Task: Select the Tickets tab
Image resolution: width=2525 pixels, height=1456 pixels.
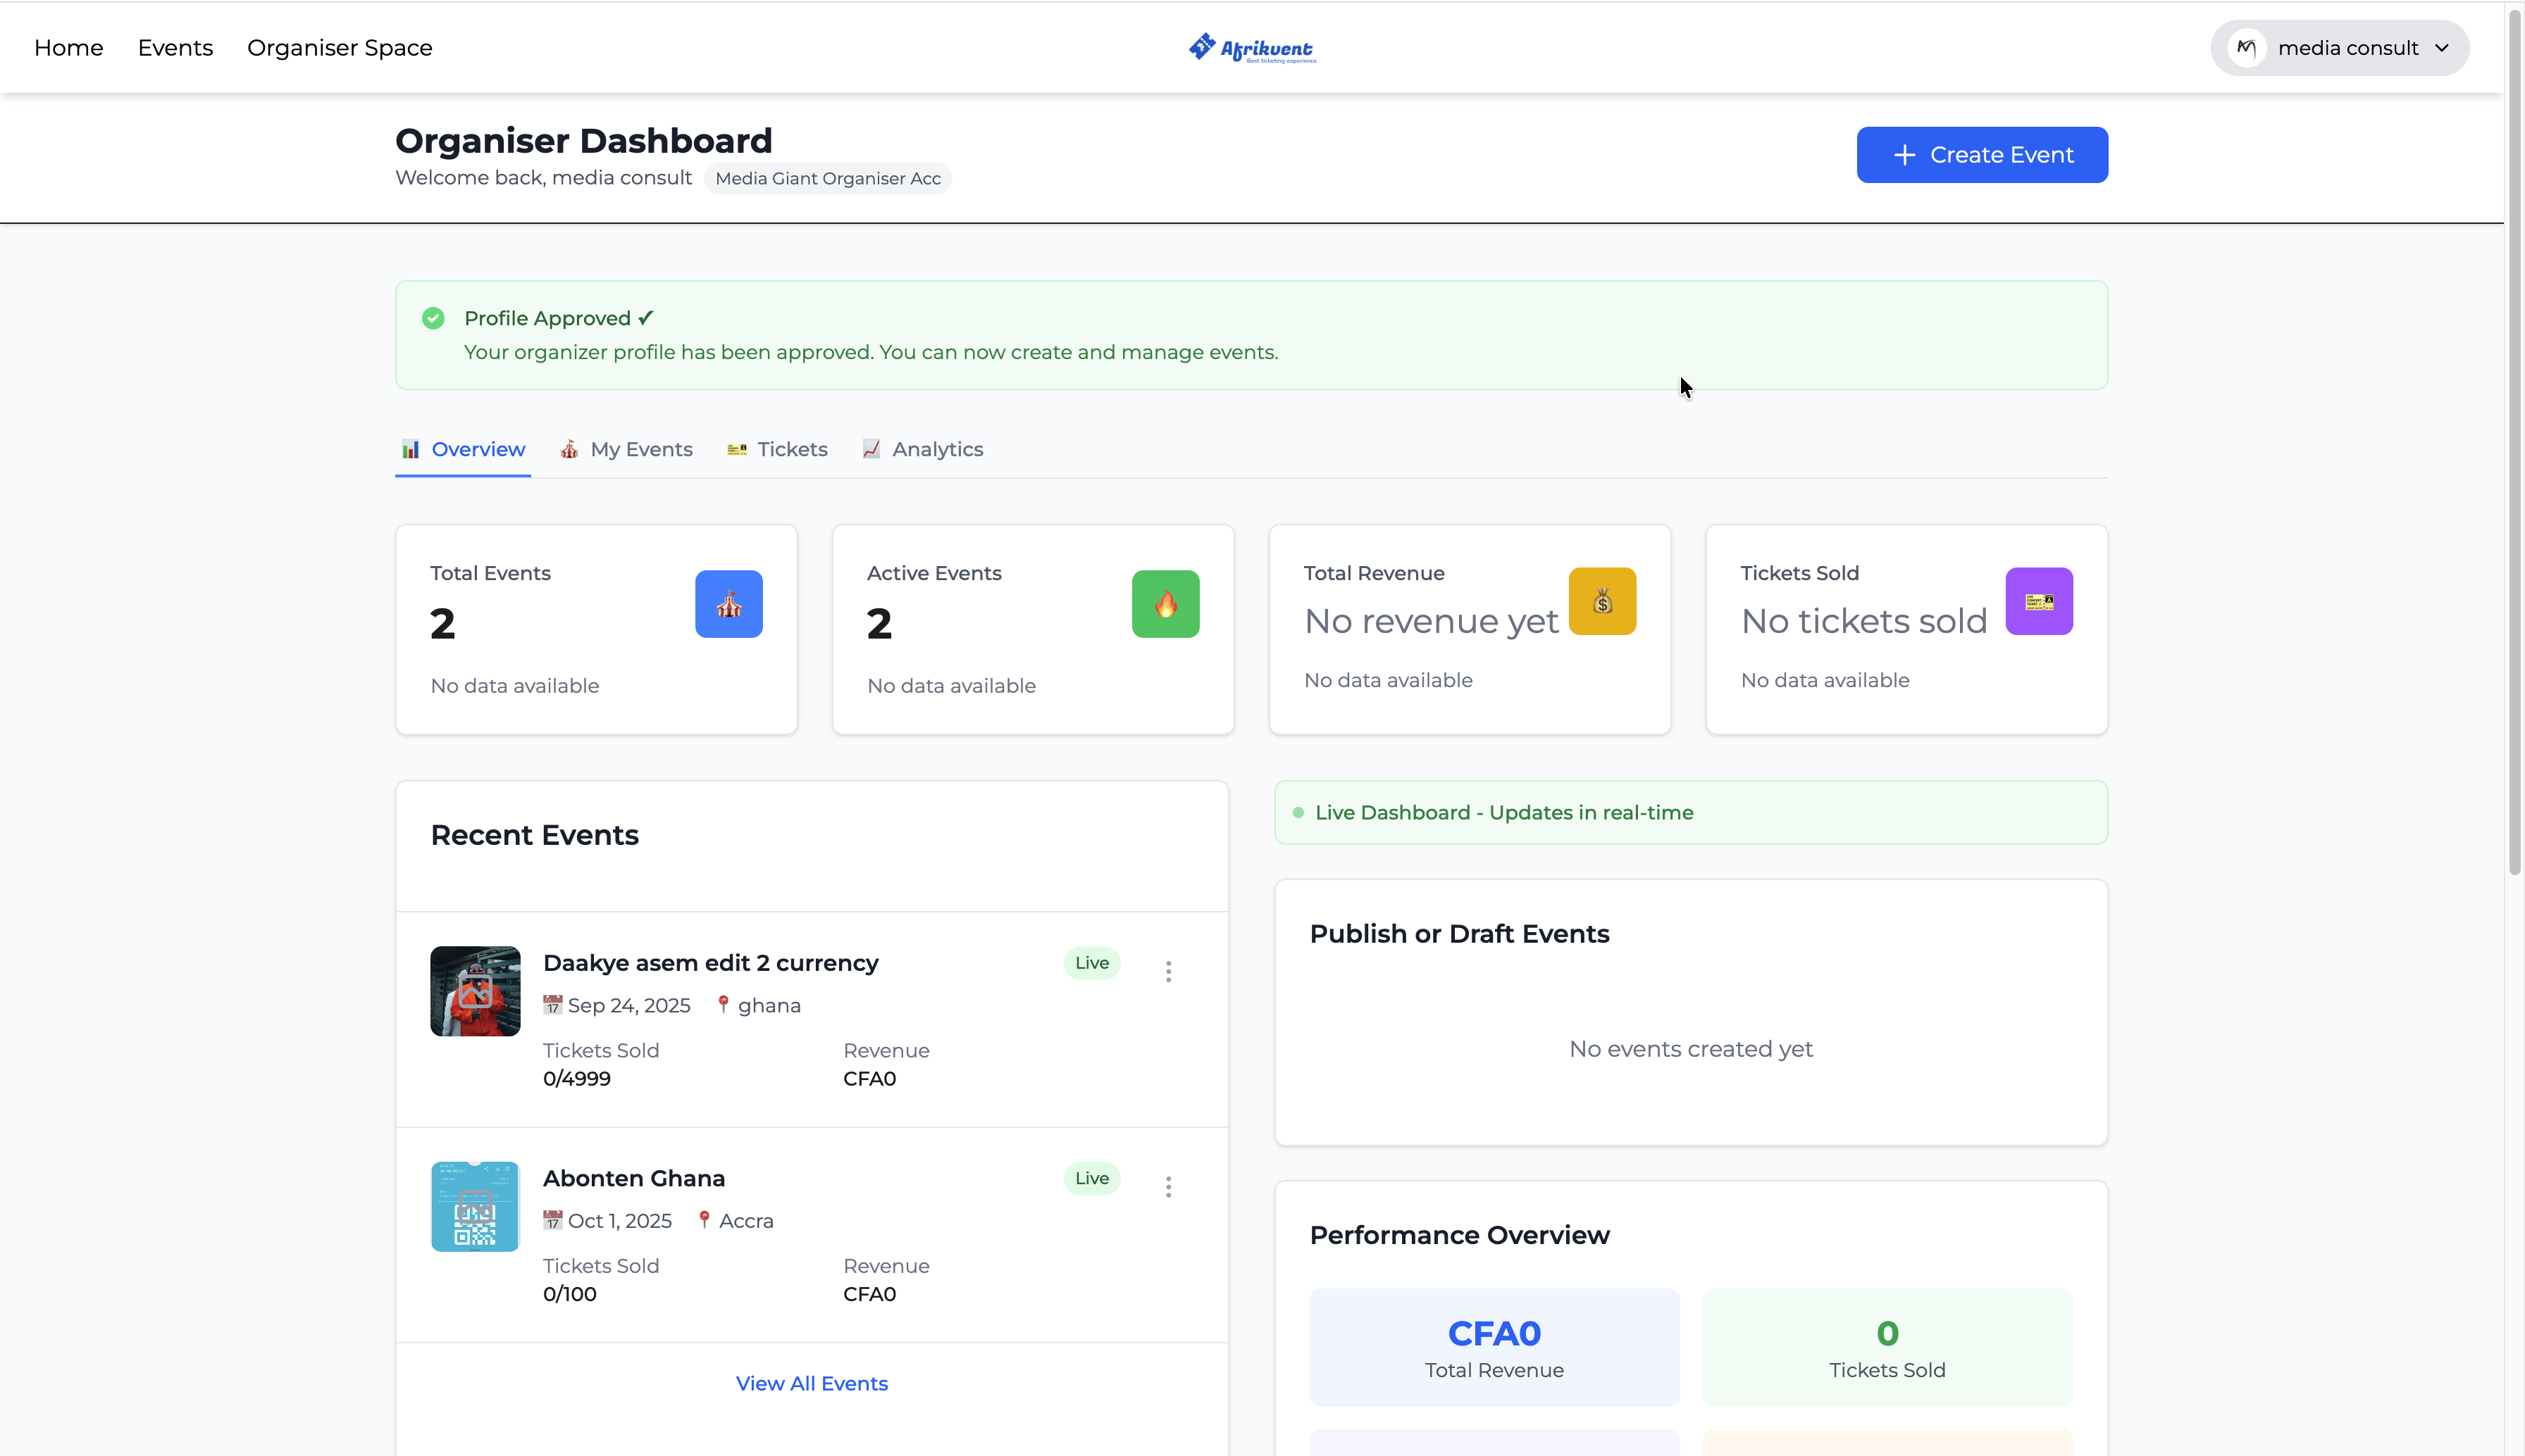Action: click(x=777, y=449)
